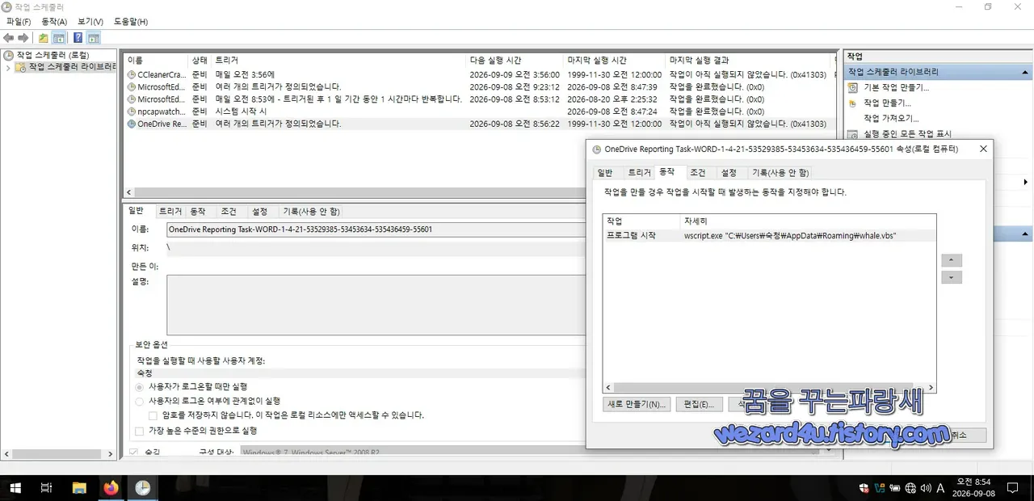This screenshot has height=501, width=1034.
Task: Click the 실행 중인 모든 작업 표시 icon
Action: [x=852, y=134]
